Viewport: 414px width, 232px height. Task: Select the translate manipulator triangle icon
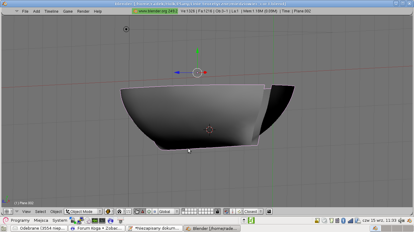(x=143, y=211)
